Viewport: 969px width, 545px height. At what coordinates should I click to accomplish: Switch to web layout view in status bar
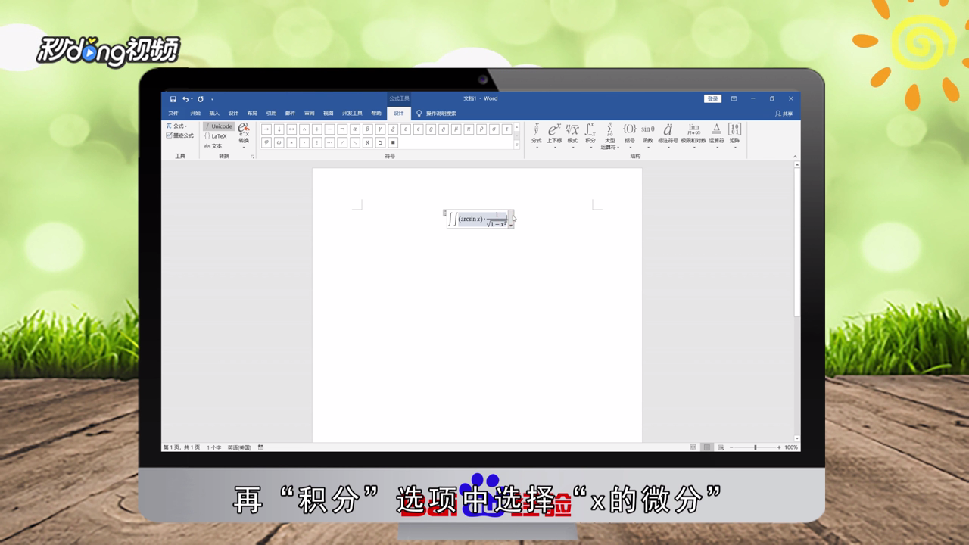pos(721,447)
